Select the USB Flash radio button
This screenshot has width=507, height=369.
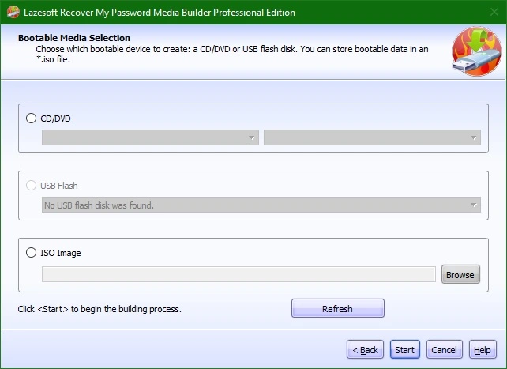tap(31, 186)
